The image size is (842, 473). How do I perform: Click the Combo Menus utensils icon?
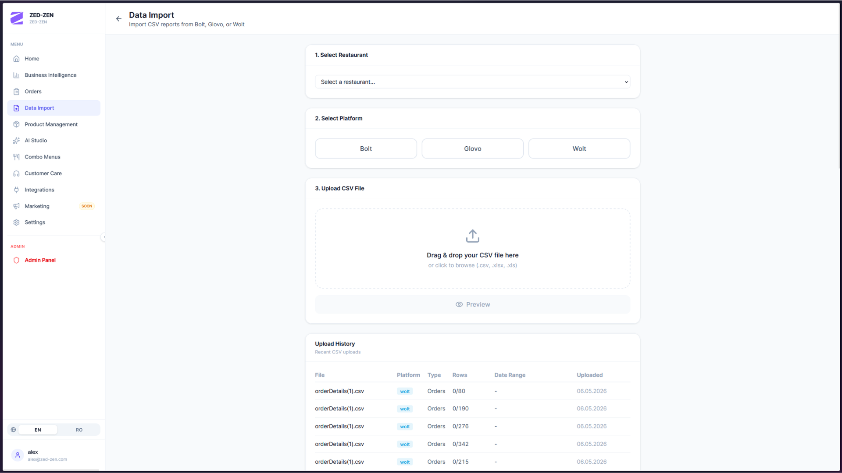click(16, 157)
